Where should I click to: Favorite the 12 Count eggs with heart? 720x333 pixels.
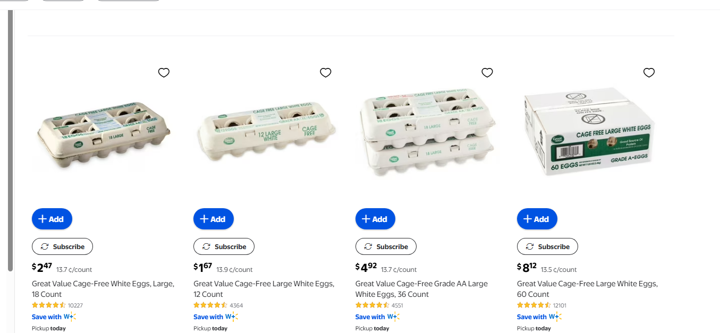(326, 73)
